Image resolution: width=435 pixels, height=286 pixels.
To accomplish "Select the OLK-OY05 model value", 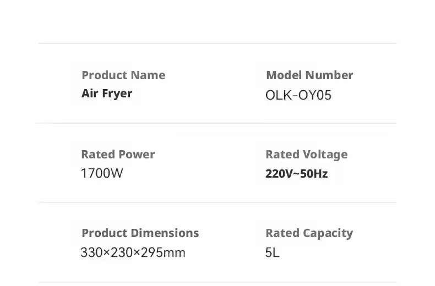I will [298, 95].
